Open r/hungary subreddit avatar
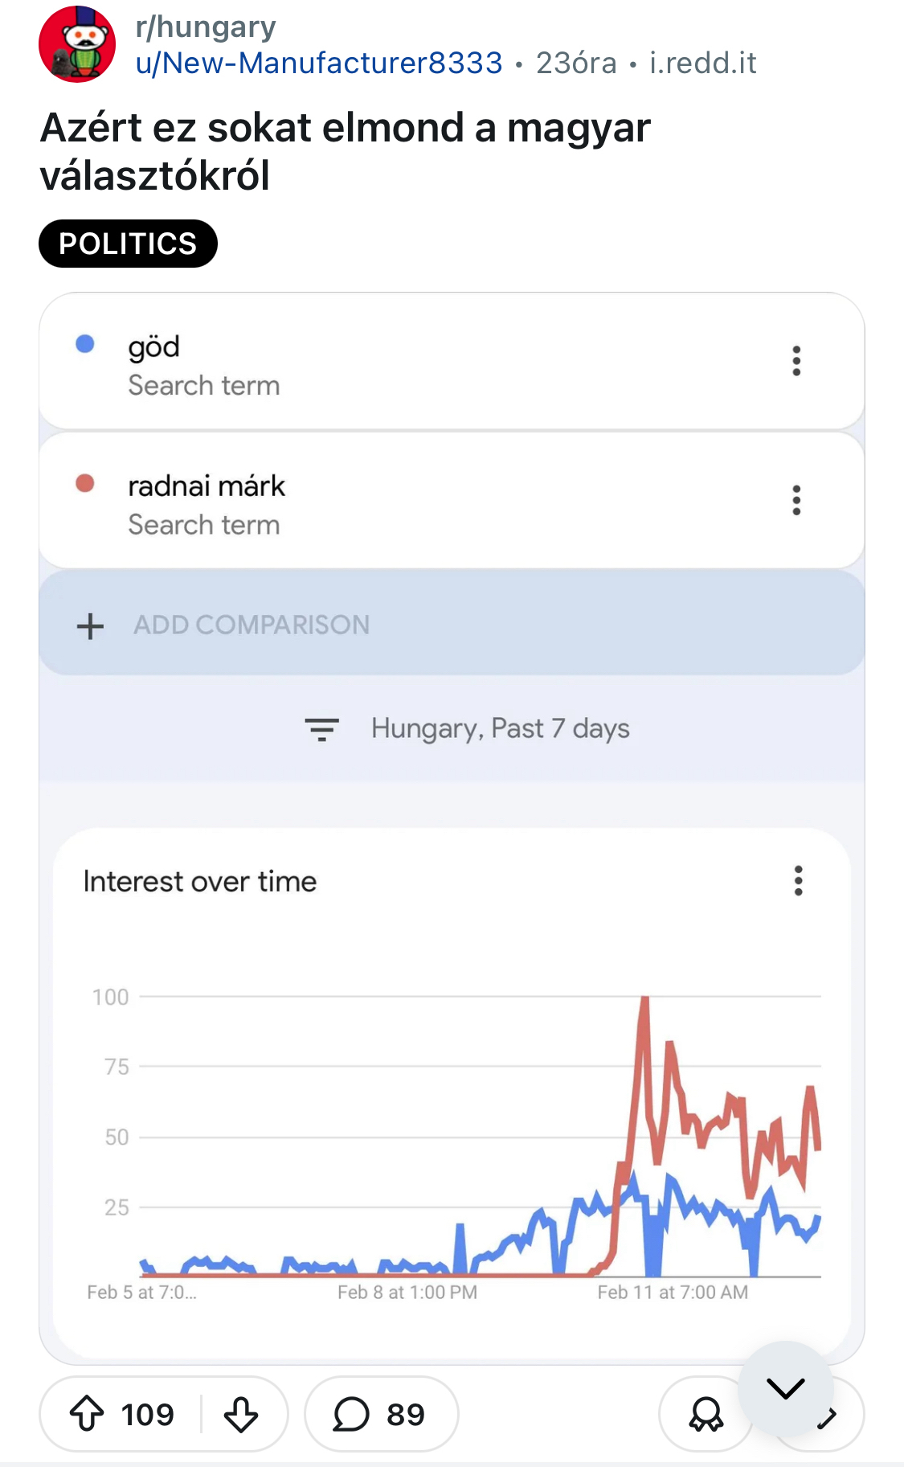The height and width of the screenshot is (1467, 904). tap(77, 45)
